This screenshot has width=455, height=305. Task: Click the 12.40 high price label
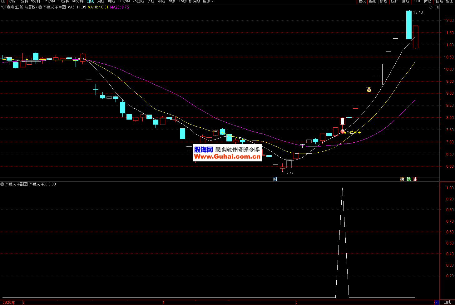418,12
